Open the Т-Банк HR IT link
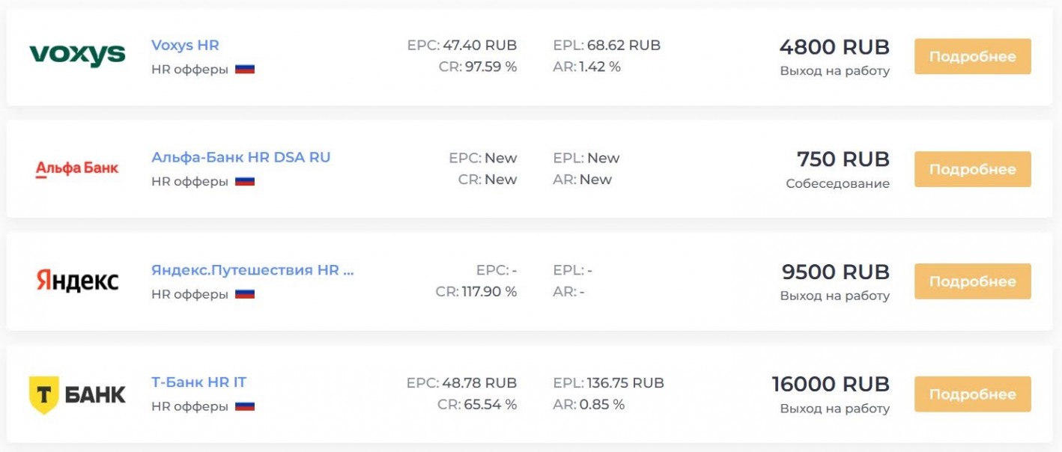The width and height of the screenshot is (1062, 452). [198, 382]
